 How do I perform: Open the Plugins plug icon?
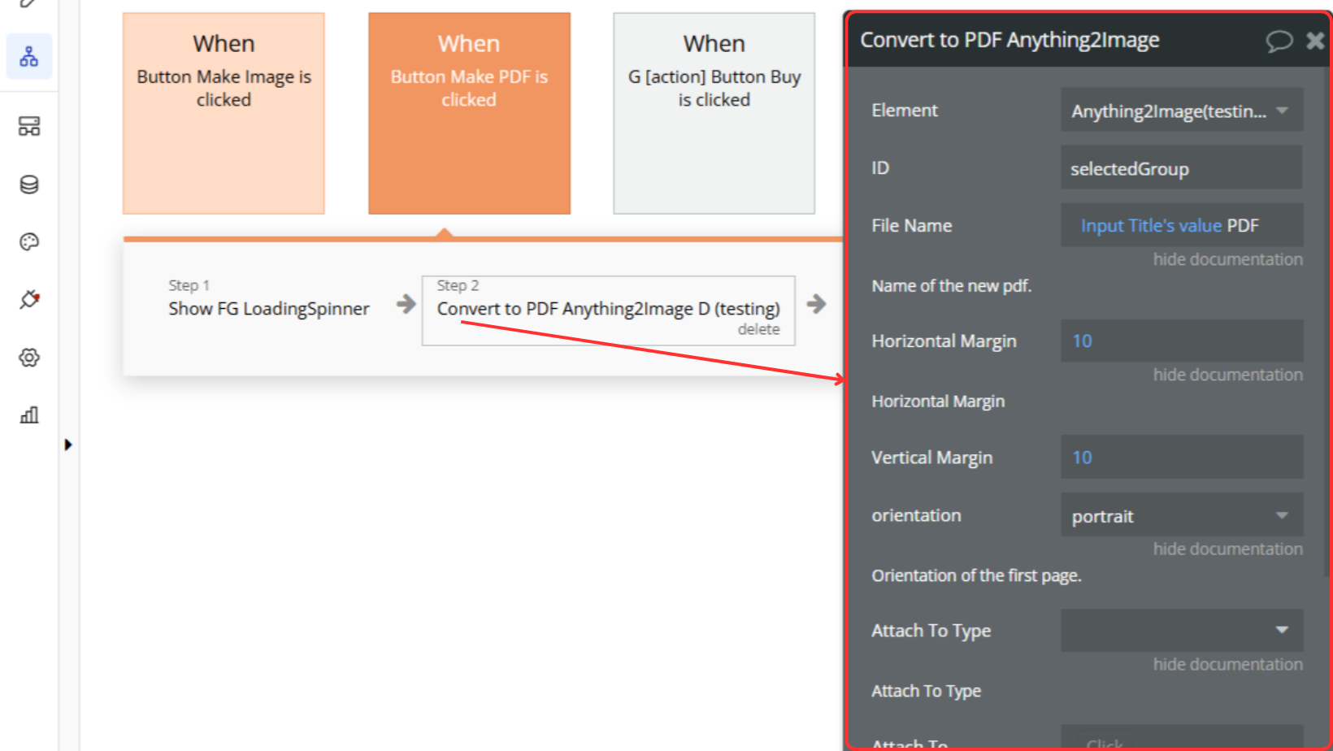[x=29, y=299]
